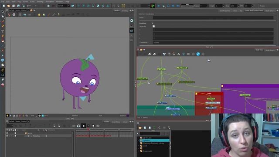The height and width of the screenshot is (157, 279).
Task: Click the lock-all icon in timeline header
Action: coord(14,130)
